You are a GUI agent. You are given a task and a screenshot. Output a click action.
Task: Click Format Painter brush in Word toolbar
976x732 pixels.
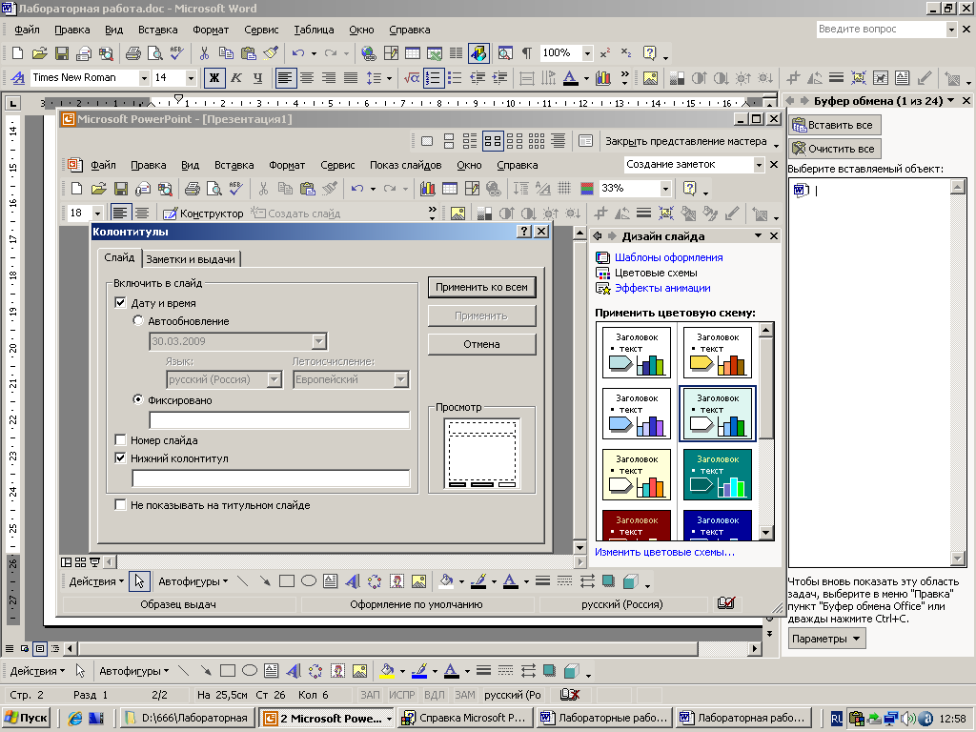point(271,53)
